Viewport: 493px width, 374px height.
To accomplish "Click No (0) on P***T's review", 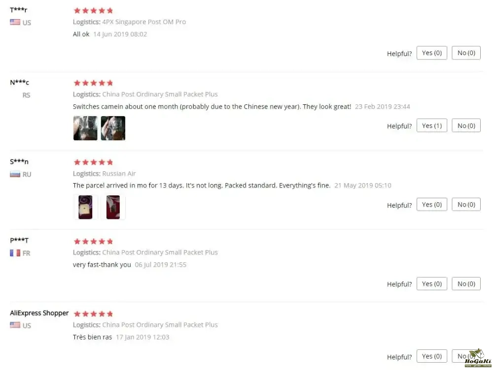I will point(466,283).
